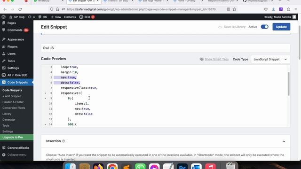
Task: Open the Library submenu
Action: click(7, 114)
